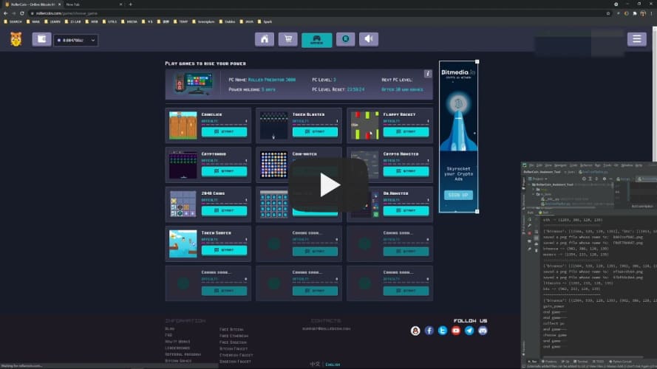657x369 pixels.
Task: Expand the first subfolder in PyCharm tree
Action: tap(534, 190)
